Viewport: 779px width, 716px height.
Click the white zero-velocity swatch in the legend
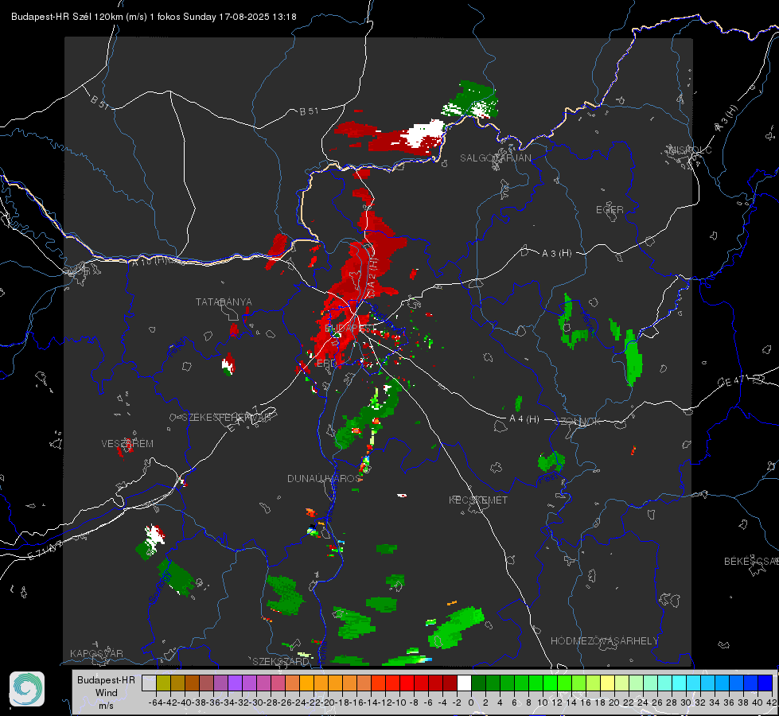pos(464,683)
